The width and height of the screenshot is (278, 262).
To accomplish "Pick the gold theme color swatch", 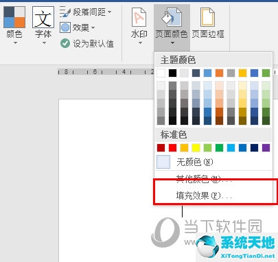I will tap(242, 73).
